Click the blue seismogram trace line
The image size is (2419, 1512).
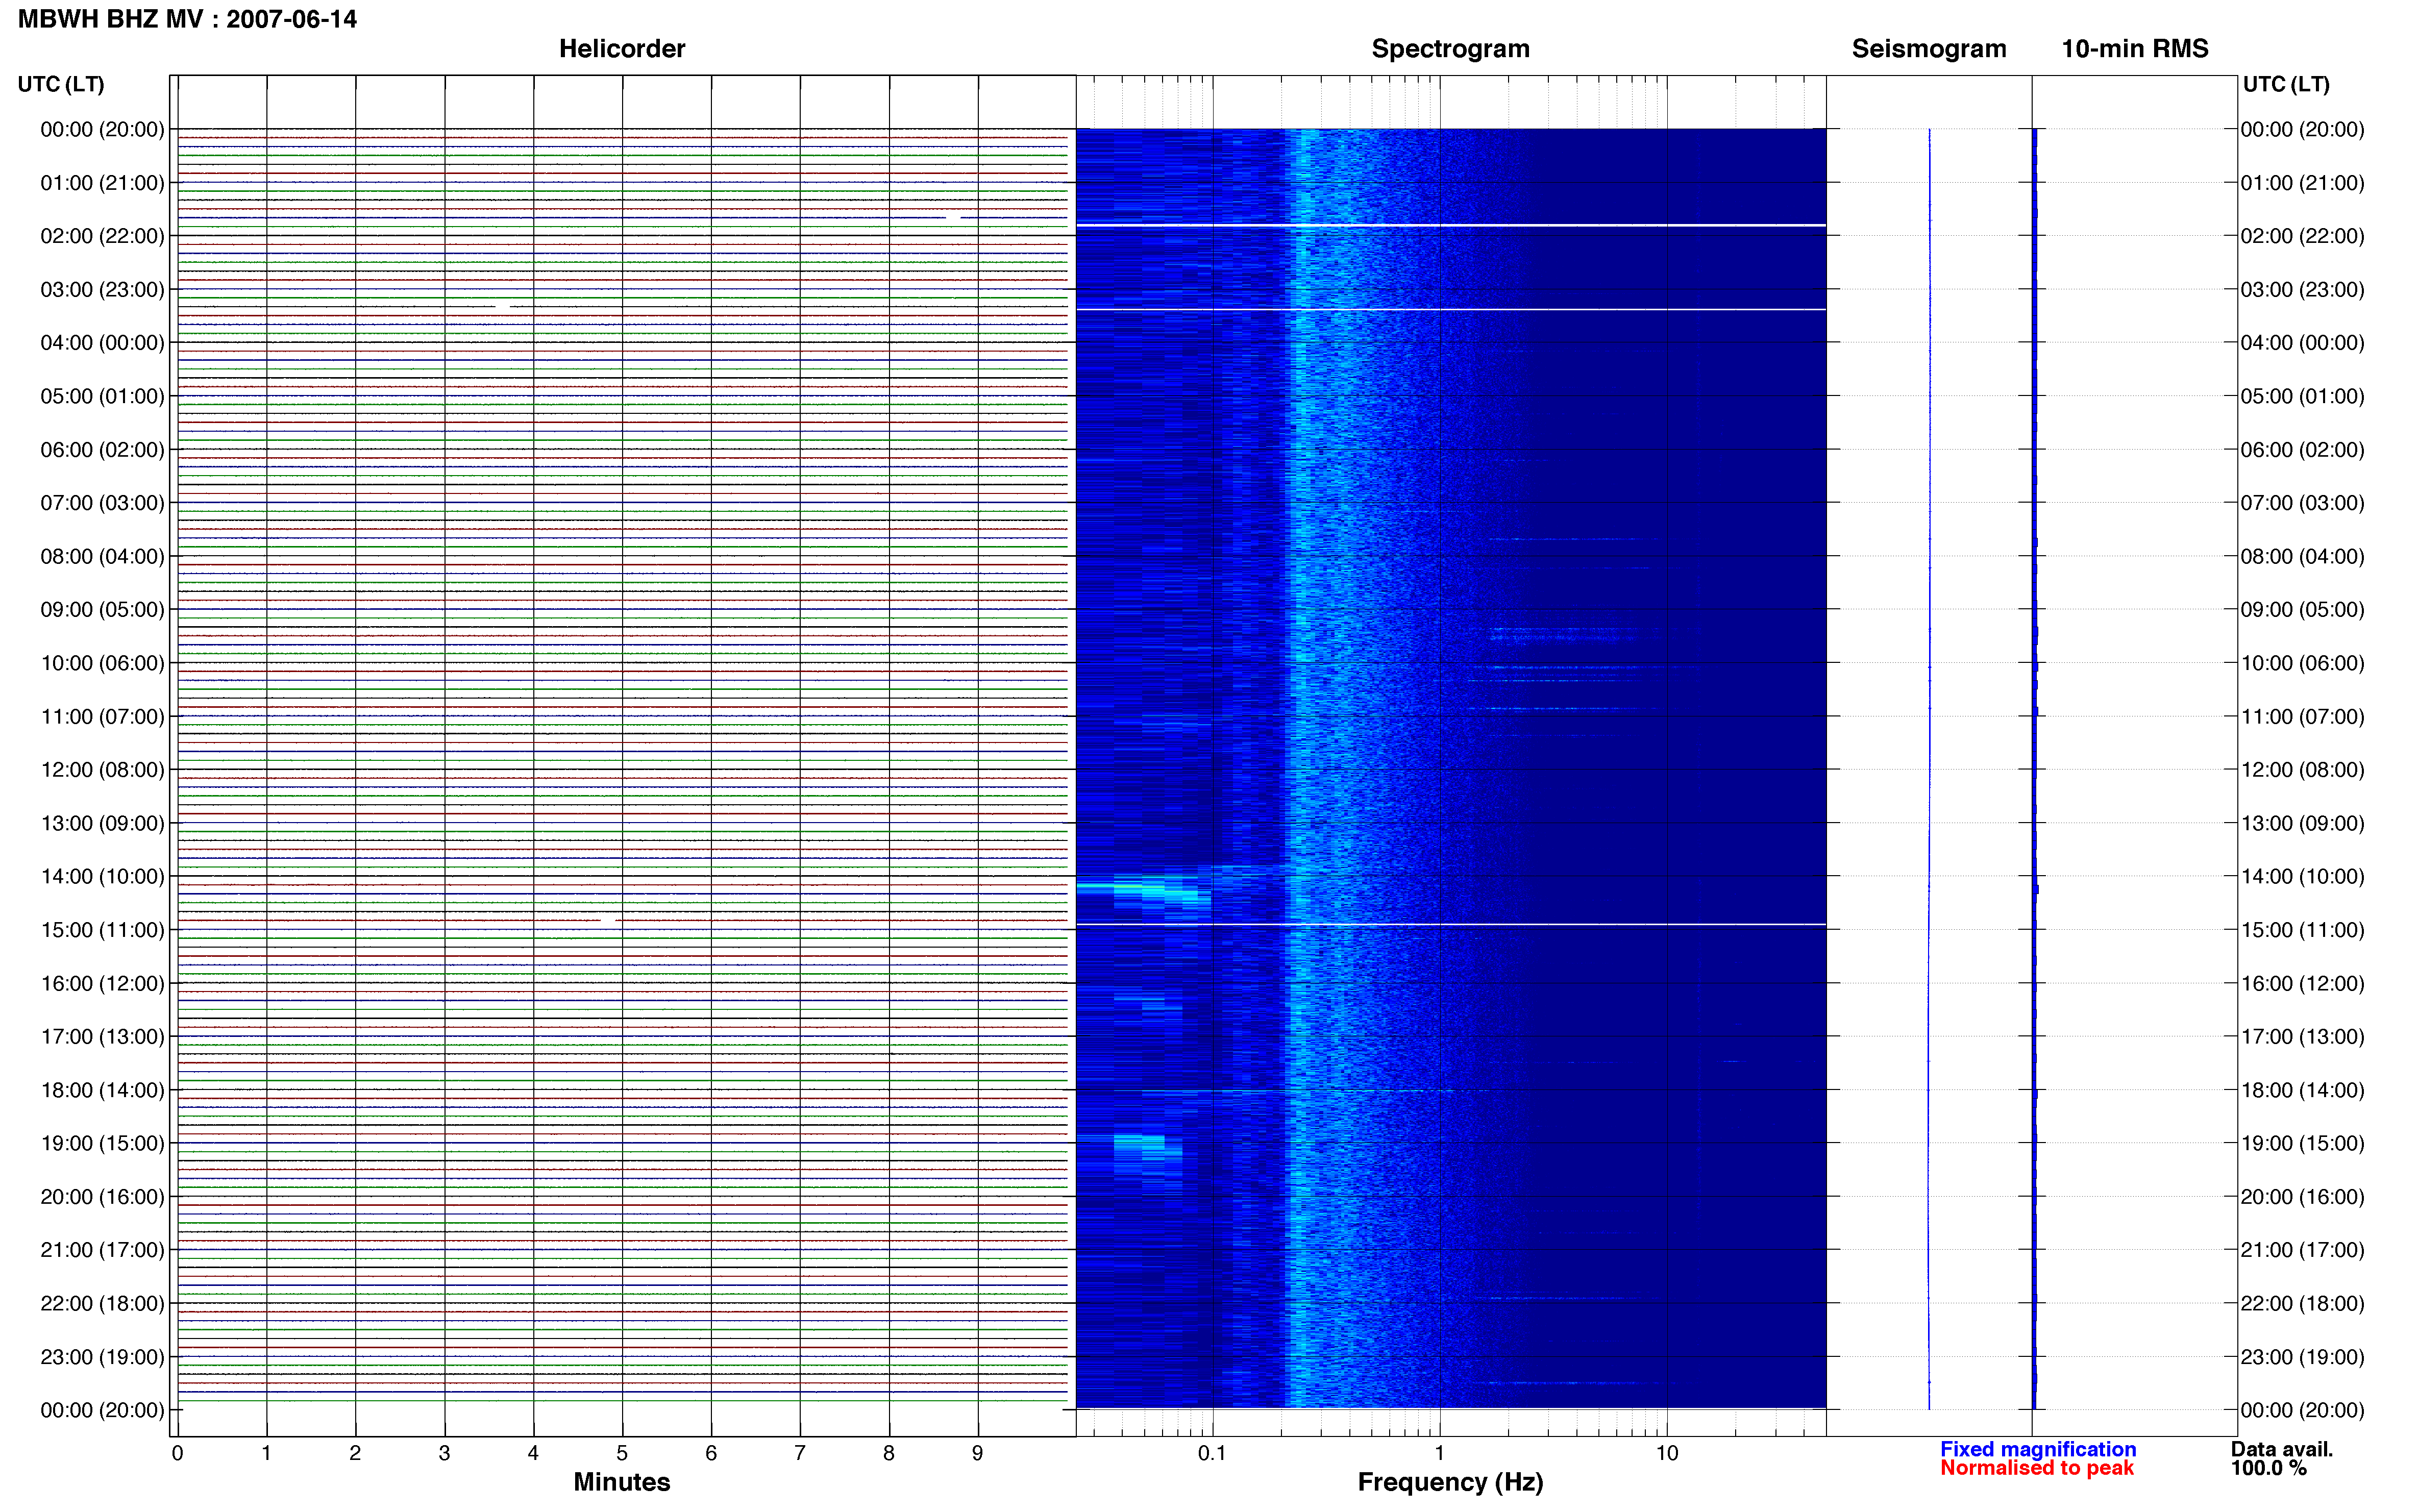[x=1929, y=768]
